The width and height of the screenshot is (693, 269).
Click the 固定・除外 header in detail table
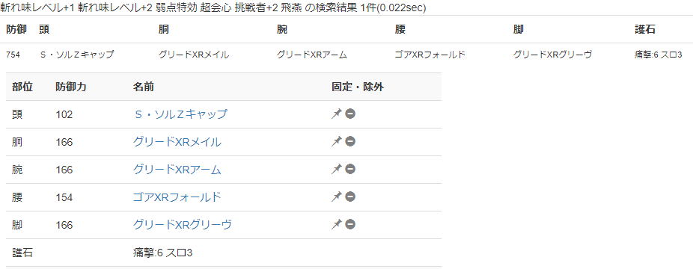[x=358, y=87]
